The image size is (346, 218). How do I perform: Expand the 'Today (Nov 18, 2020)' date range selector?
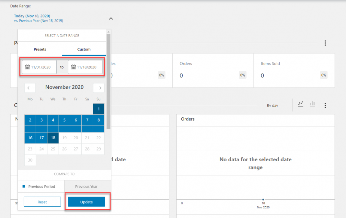(31, 16)
